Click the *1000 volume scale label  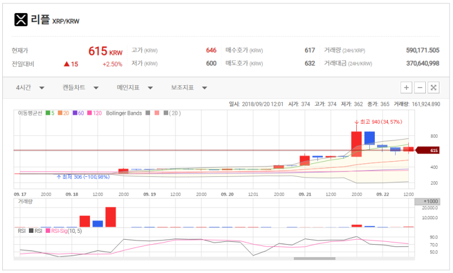click(x=428, y=201)
